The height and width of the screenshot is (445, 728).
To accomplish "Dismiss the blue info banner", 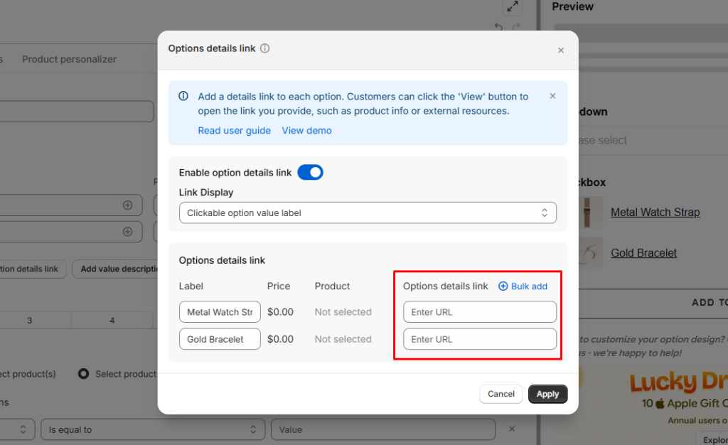I will [552, 96].
